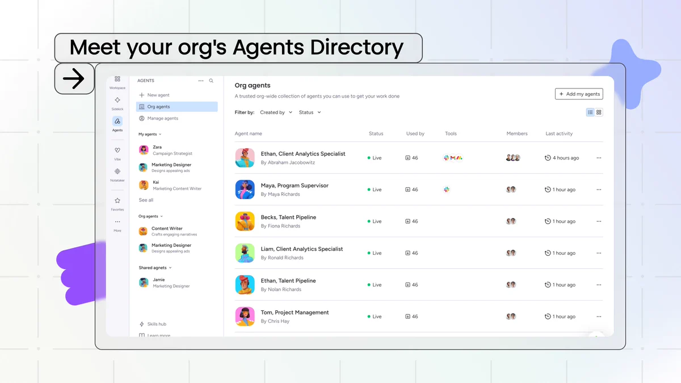681x383 pixels.
Task: Open the Status filter dropdown
Action: 310,112
